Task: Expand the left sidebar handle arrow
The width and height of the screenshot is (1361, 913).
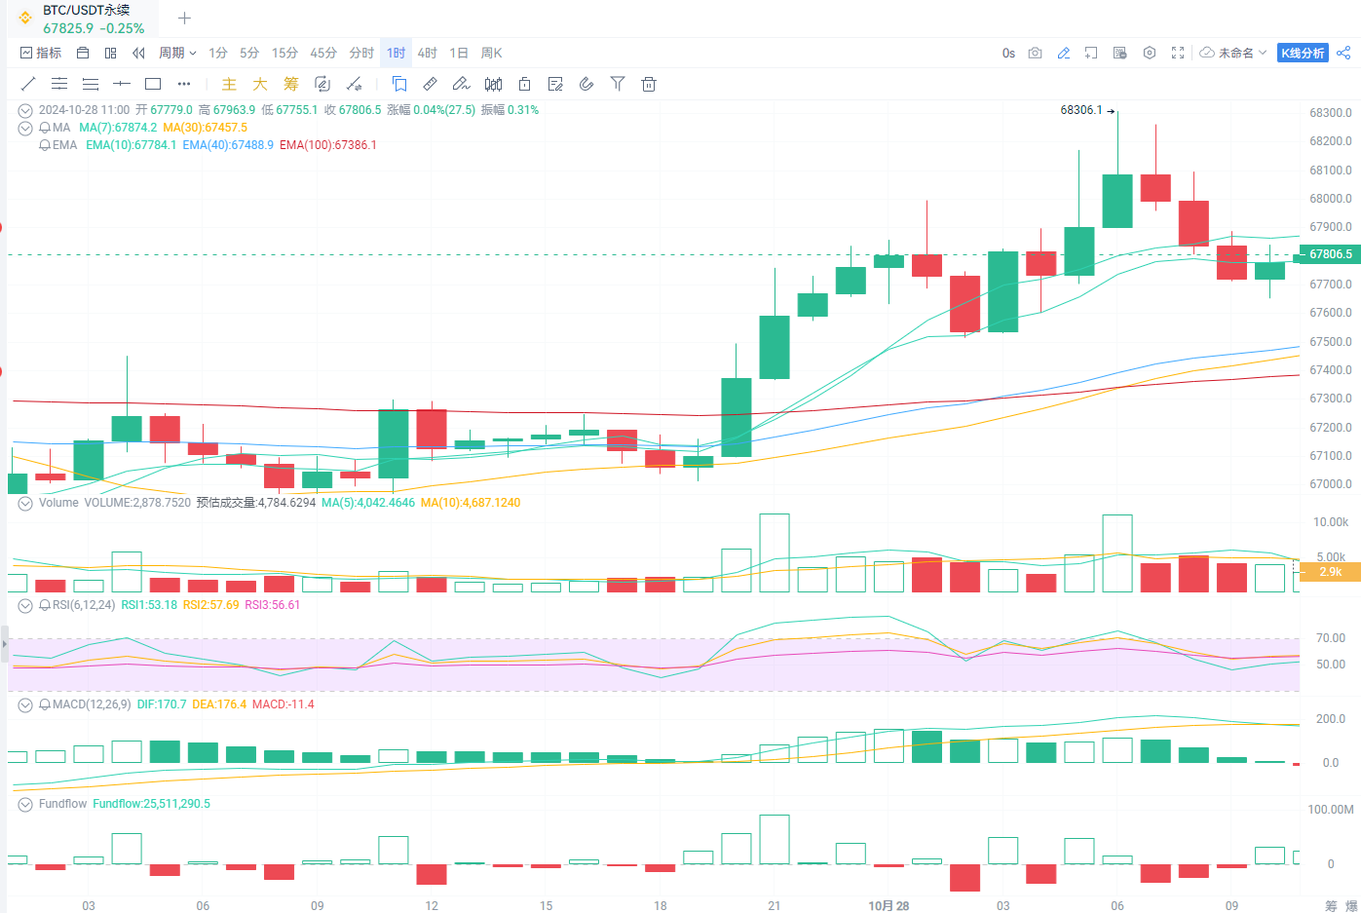Action: (x=4, y=645)
